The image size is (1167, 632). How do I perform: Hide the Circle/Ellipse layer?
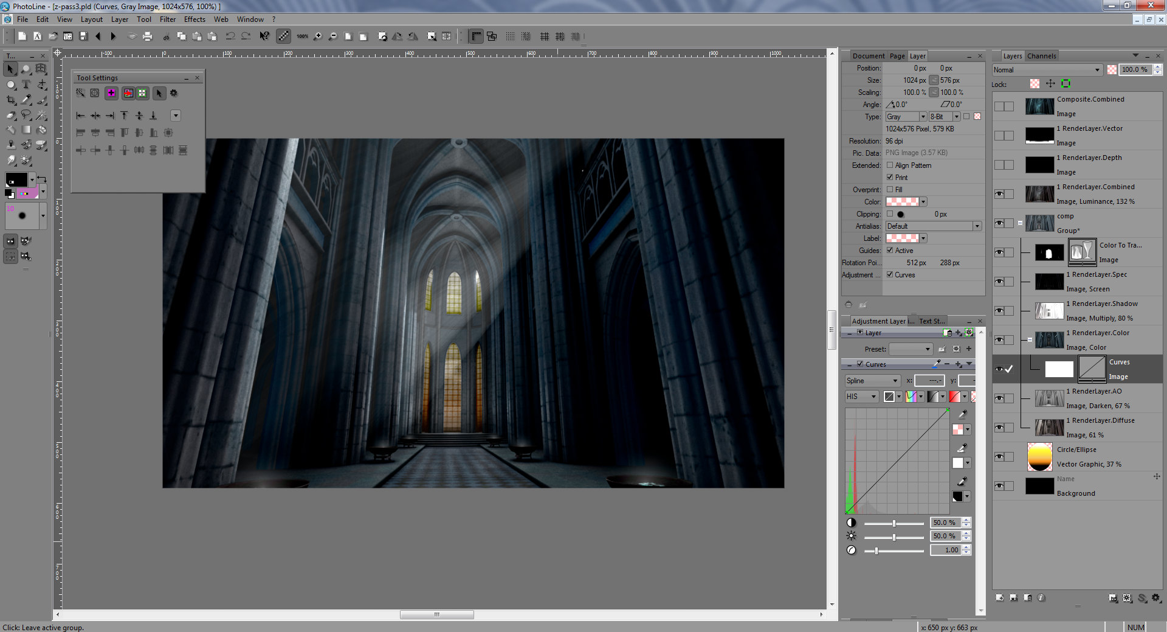pyautogui.click(x=999, y=457)
